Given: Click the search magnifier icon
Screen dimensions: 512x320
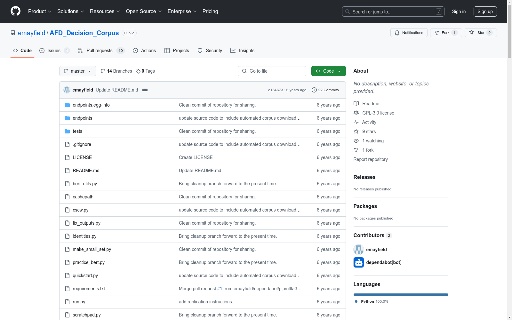Looking at the screenshot, I should click(x=348, y=12).
